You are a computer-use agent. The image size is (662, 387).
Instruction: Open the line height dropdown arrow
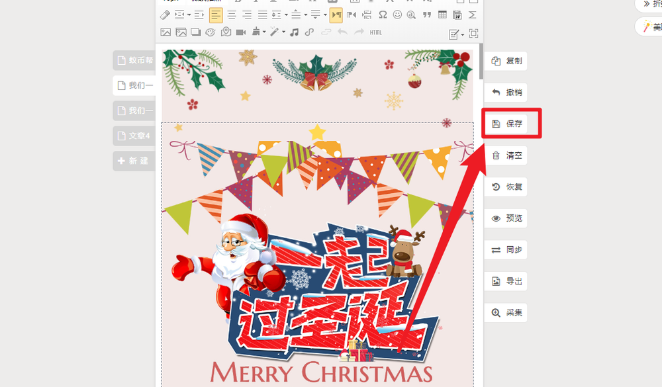tap(286, 15)
